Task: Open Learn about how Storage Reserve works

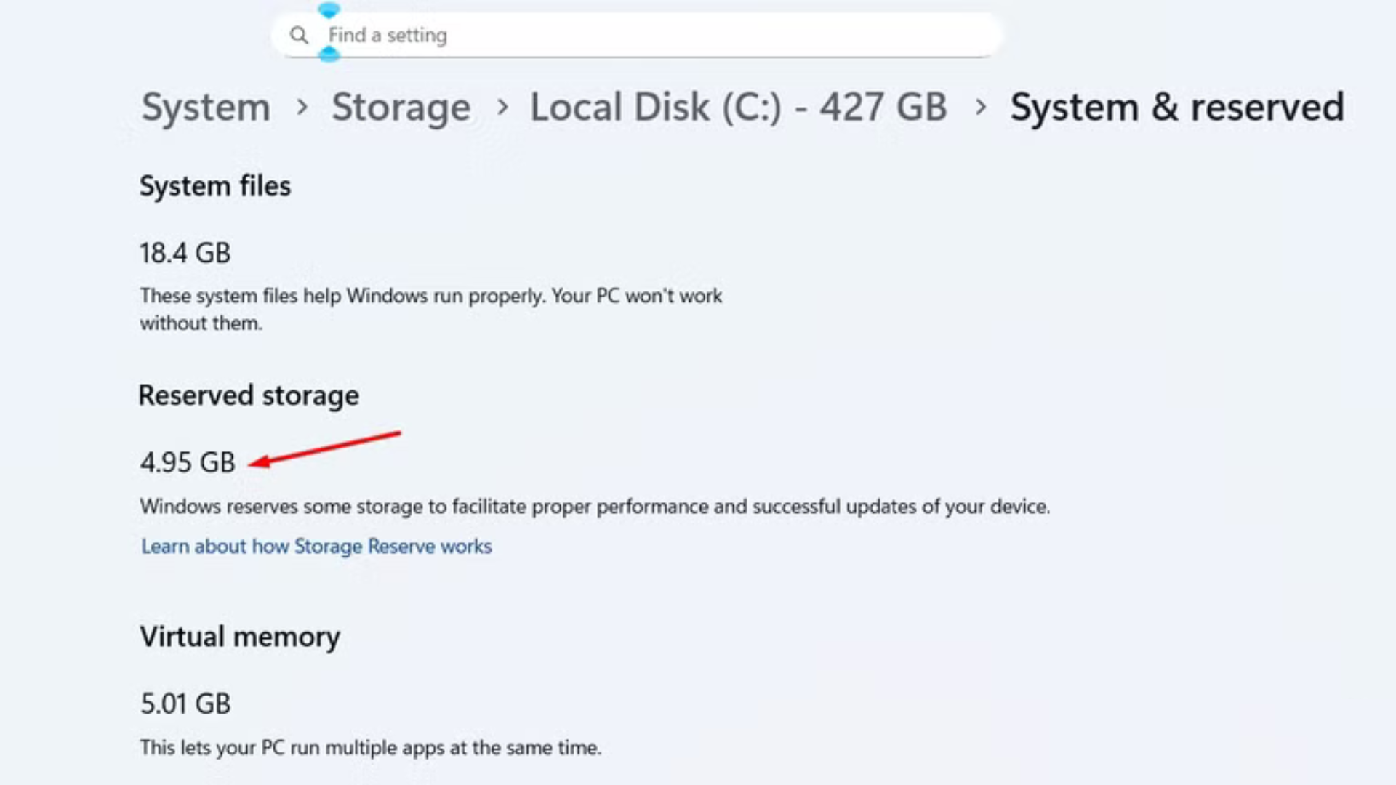Action: pos(316,546)
